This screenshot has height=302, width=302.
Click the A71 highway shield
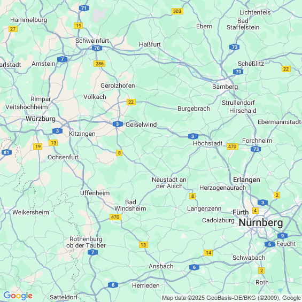tap(84, 8)
